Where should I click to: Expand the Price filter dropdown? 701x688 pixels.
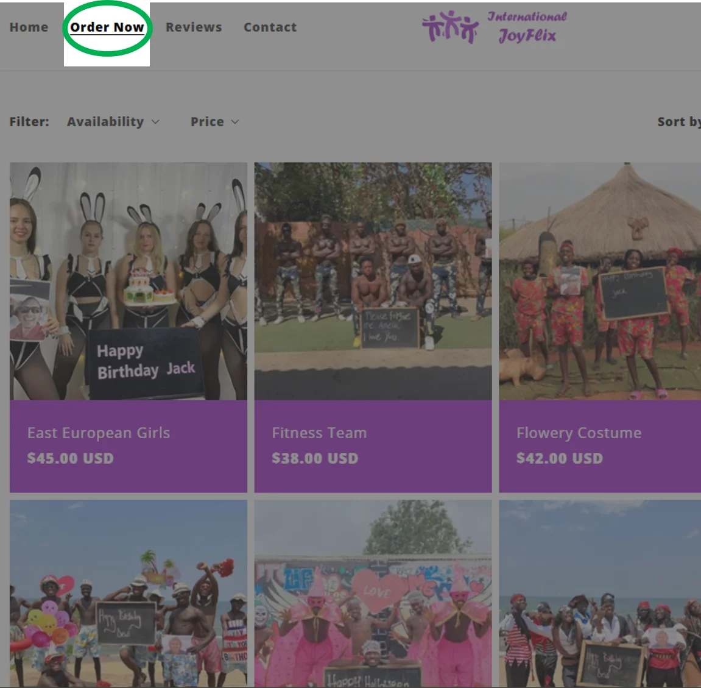214,122
